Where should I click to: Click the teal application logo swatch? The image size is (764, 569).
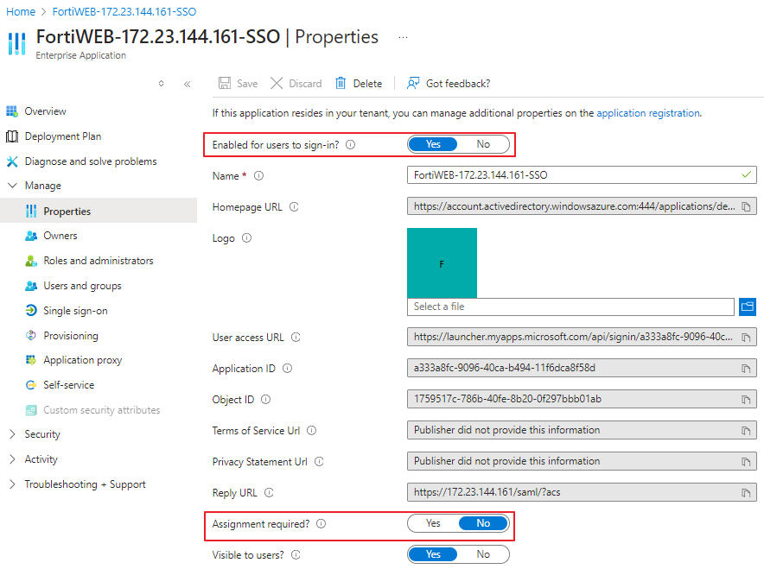click(442, 262)
